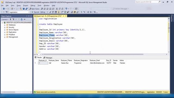Screen dimensions: 174x98
Task: Expand the Management folder node
Action: point(5,37)
